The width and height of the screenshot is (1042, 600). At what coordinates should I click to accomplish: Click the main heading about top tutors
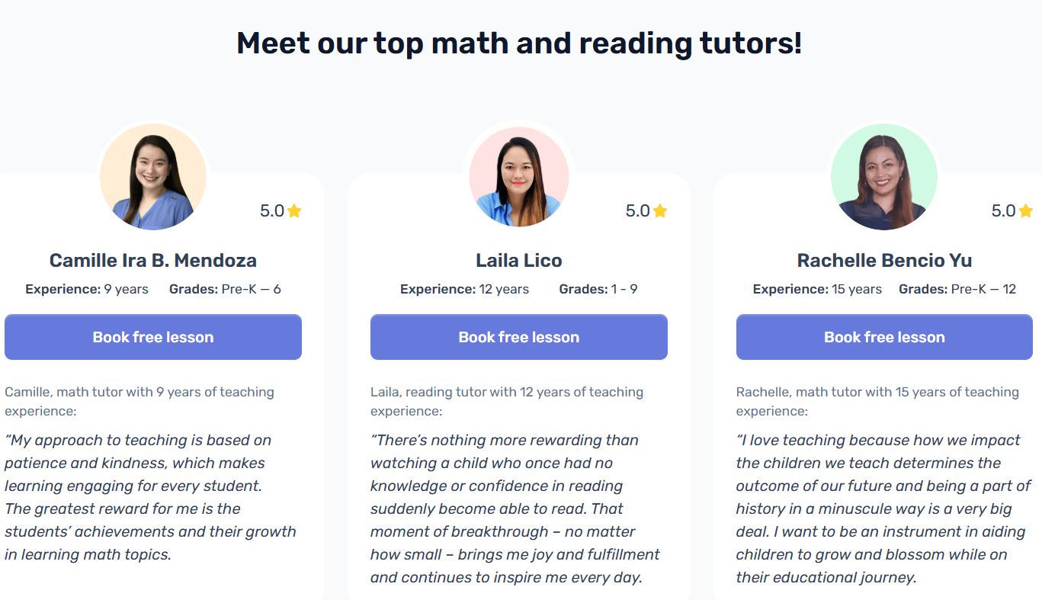click(521, 43)
